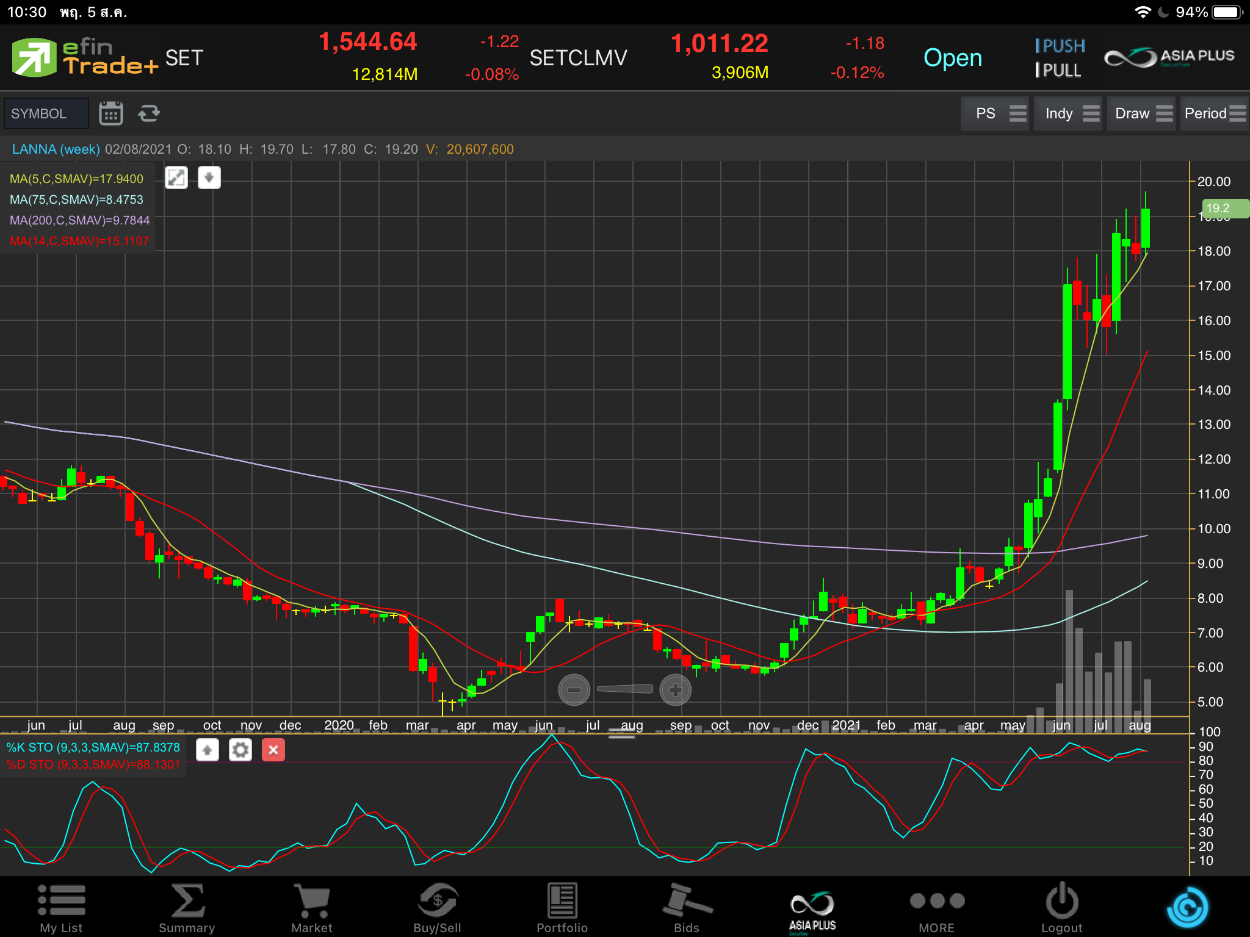The image size is (1250, 937).
Task: Tap volume value 20,607,600
Action: pos(480,149)
